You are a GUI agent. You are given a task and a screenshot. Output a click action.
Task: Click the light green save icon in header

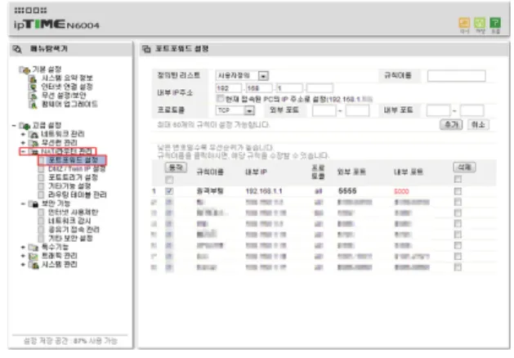pos(480,23)
